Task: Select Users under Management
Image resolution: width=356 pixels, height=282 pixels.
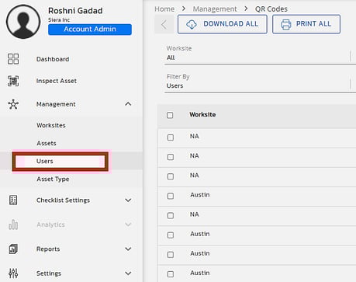Action: (45, 161)
